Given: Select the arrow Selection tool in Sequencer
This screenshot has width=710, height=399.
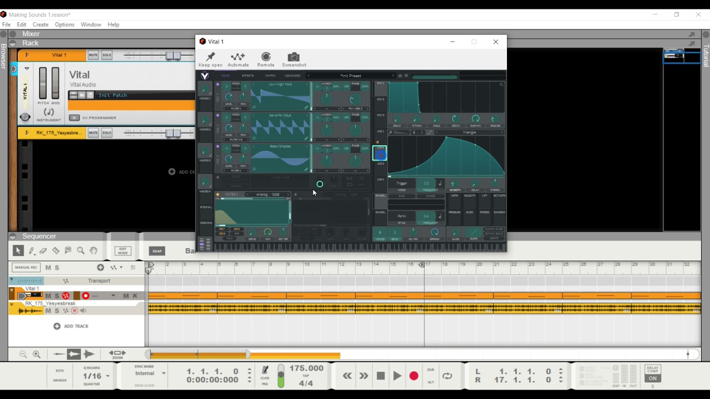Looking at the screenshot, I should [18, 251].
